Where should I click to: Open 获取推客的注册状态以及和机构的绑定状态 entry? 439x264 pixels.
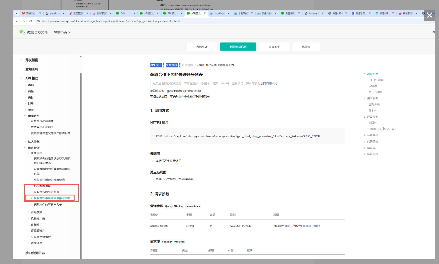[52, 160]
